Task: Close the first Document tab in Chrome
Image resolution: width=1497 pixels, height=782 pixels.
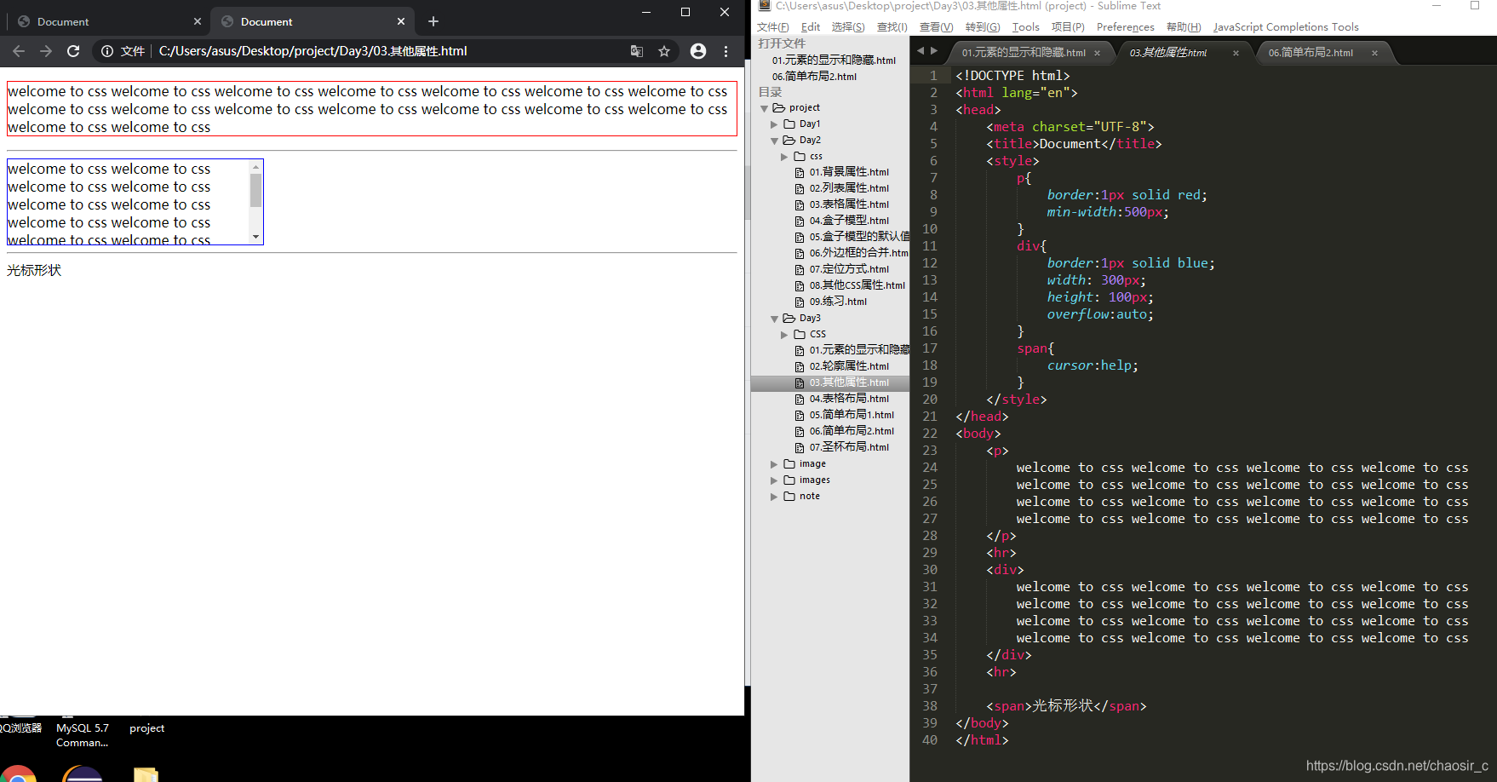Action: 198,21
